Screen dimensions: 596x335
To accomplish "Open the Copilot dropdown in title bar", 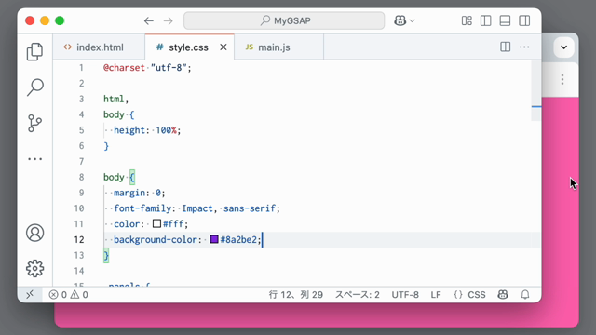I will point(404,20).
